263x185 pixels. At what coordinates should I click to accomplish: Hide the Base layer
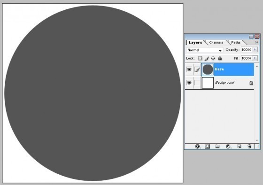(x=189, y=69)
